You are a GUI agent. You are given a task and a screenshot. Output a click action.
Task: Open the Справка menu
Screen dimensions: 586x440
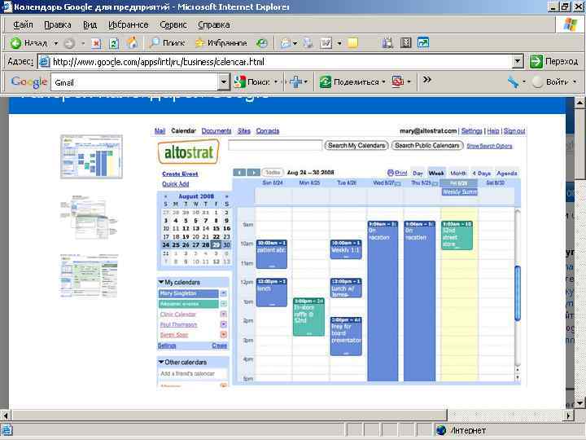coord(213,24)
